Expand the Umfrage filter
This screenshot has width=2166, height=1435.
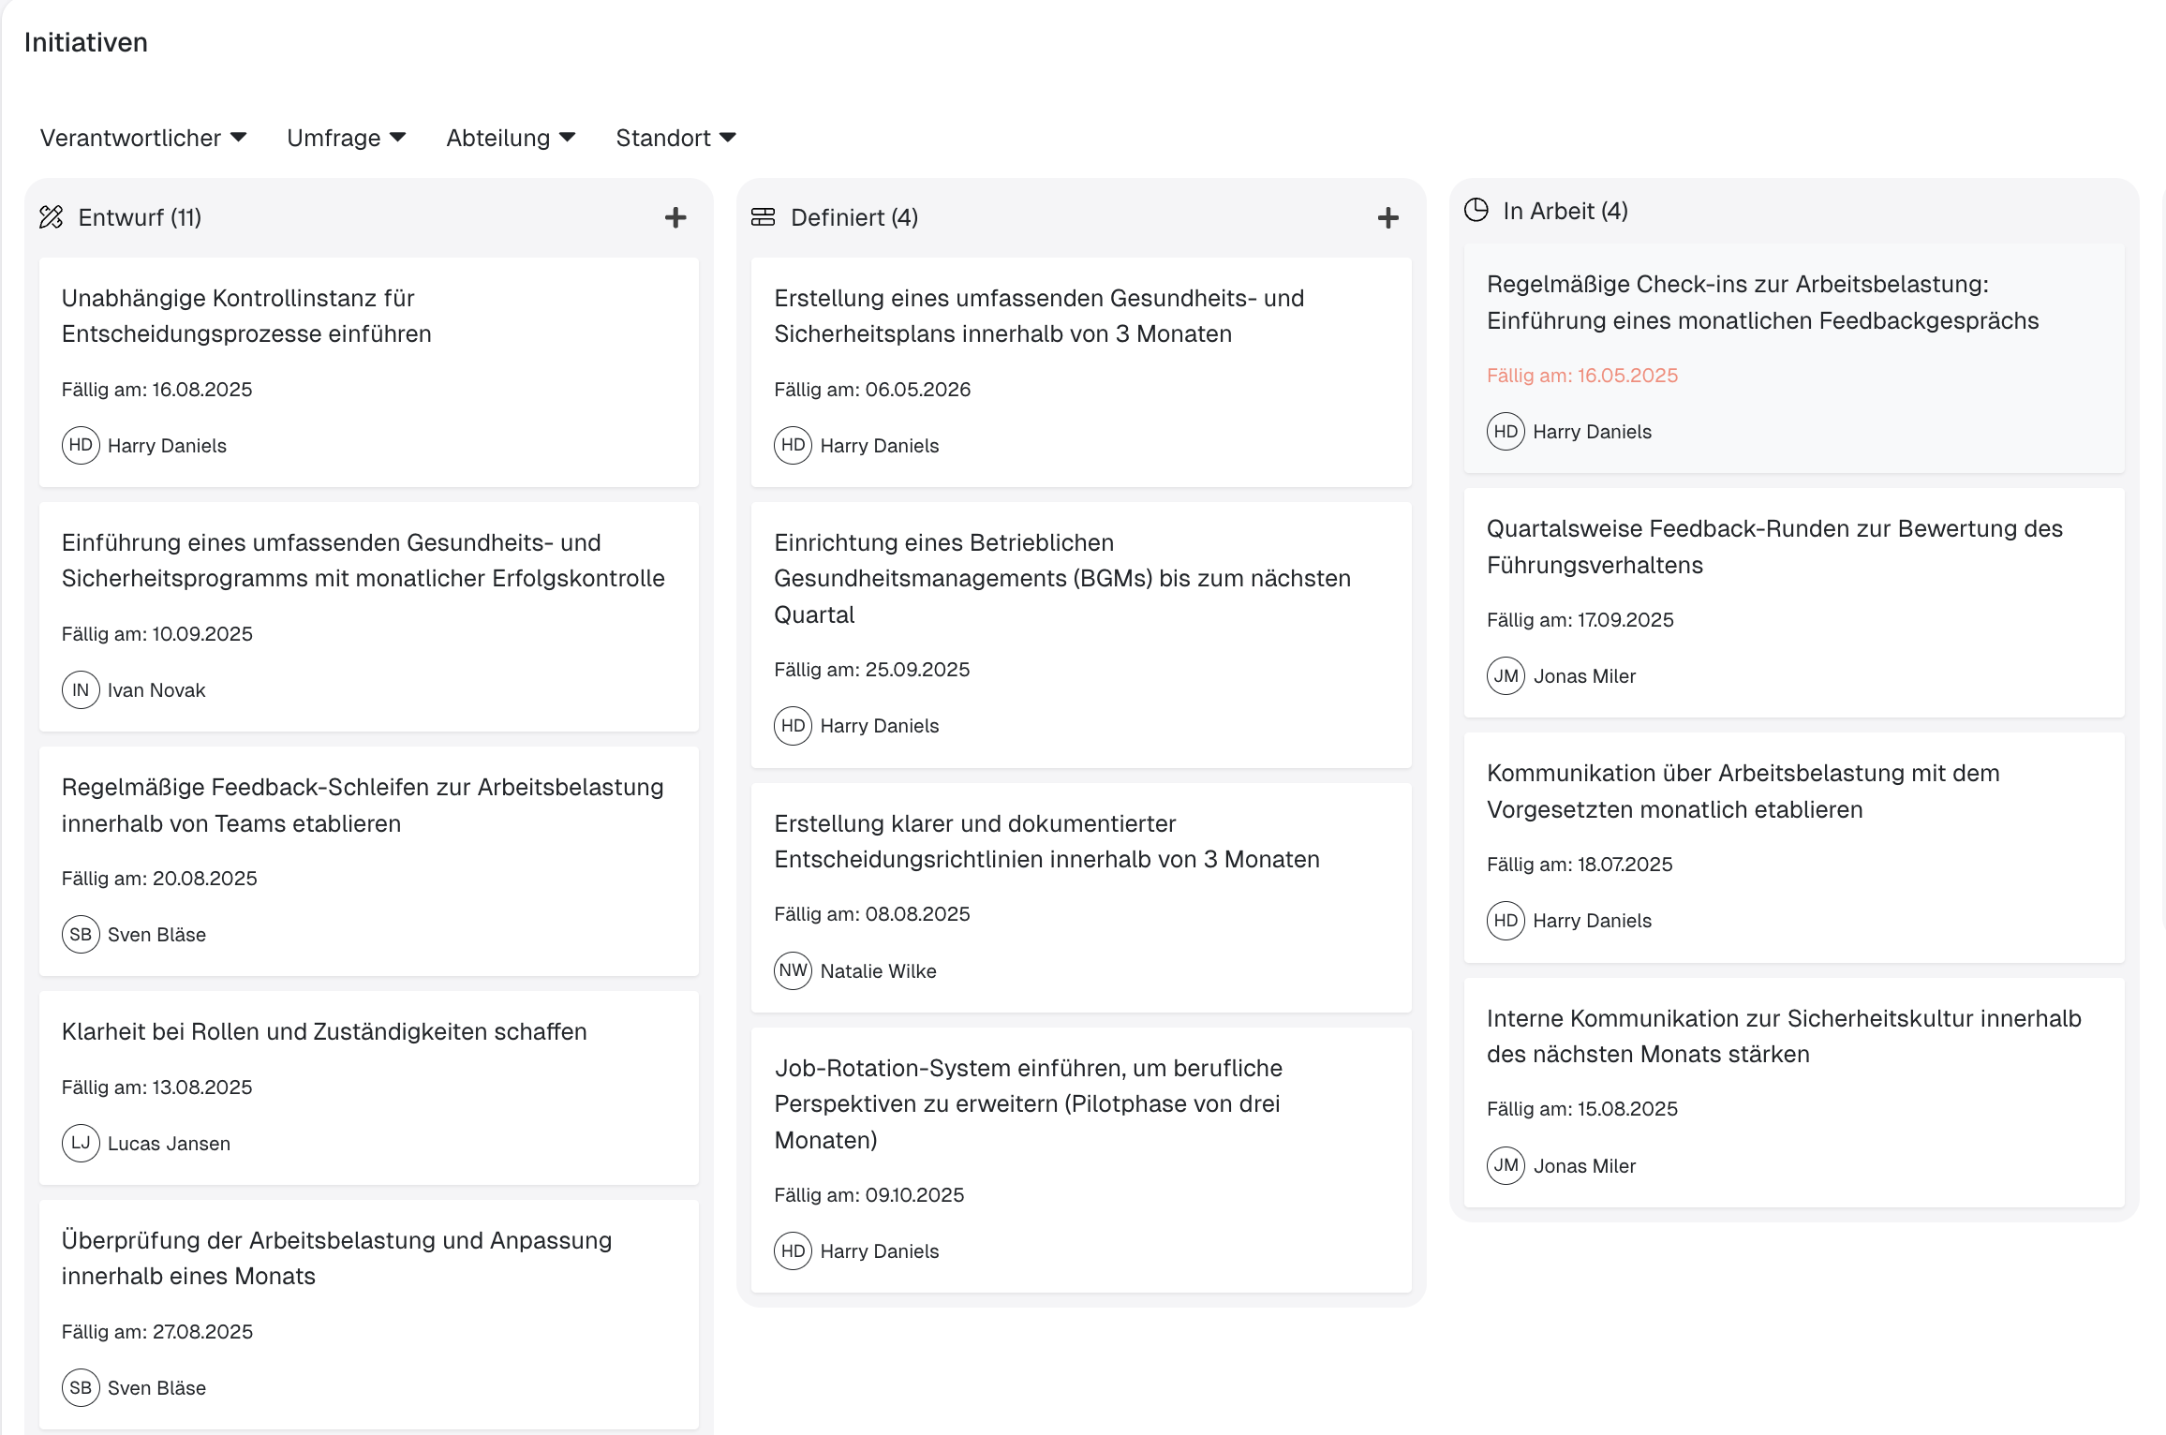(x=346, y=137)
